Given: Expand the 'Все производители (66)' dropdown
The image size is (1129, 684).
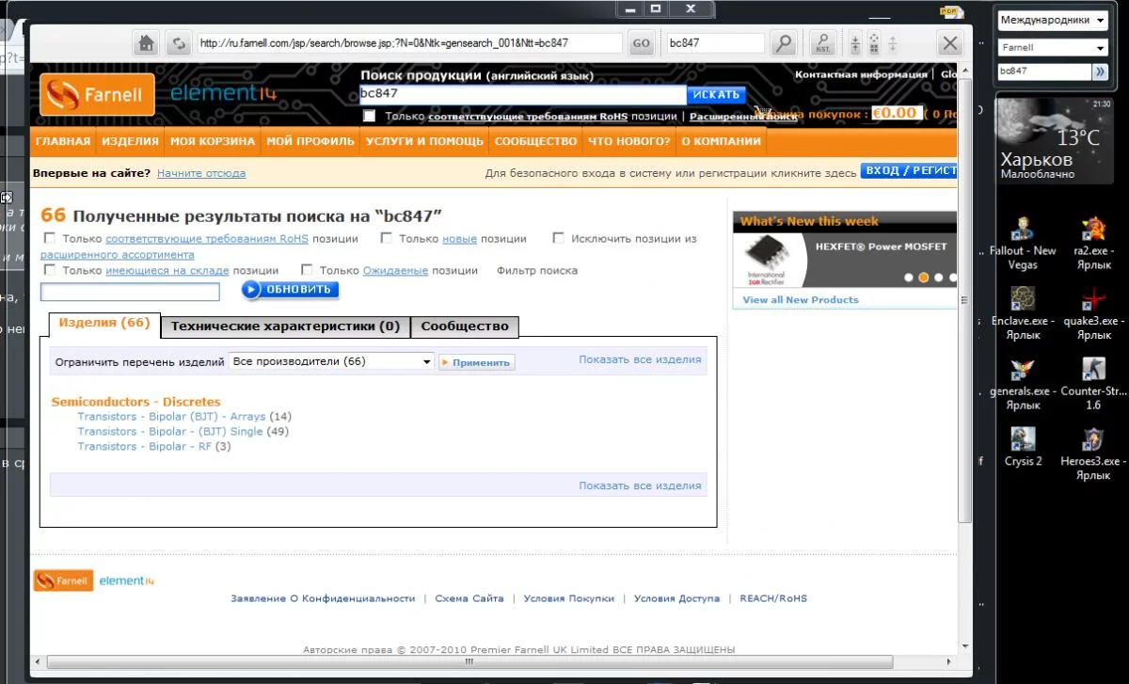Looking at the screenshot, I should point(331,361).
